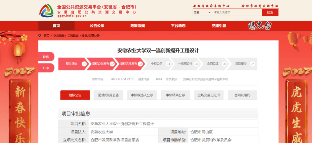Viewport: 312px width, 143px height.
Task: Click the 搜索 search button
Action: (x=270, y=12)
